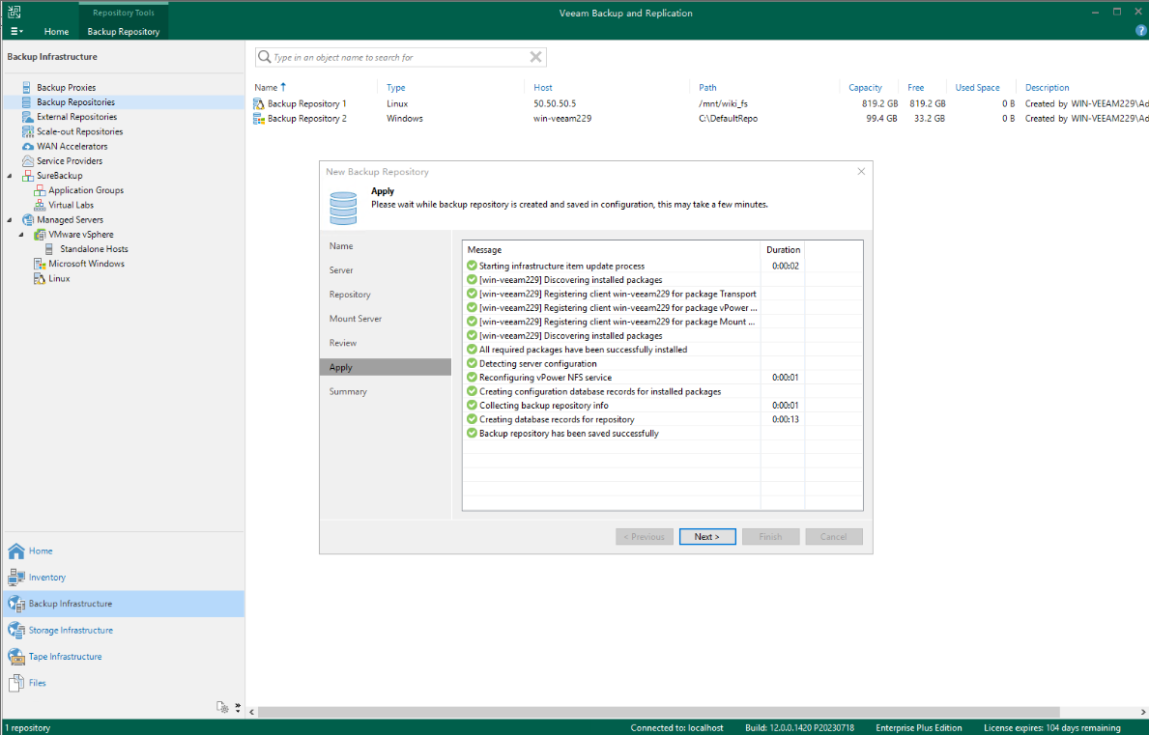Open the Tape Infrastructure view icon

point(15,657)
